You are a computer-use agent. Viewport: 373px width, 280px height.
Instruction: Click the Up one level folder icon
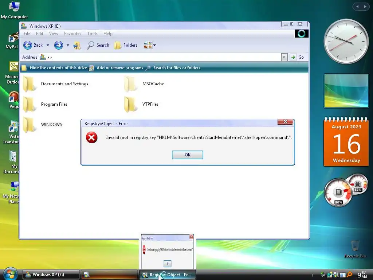click(x=77, y=45)
